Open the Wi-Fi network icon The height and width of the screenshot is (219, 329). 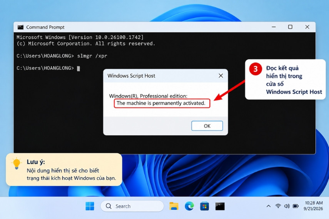278,206
